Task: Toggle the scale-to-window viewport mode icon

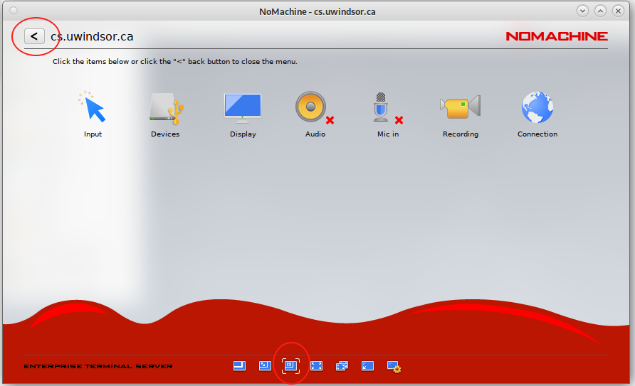Action: click(x=290, y=366)
